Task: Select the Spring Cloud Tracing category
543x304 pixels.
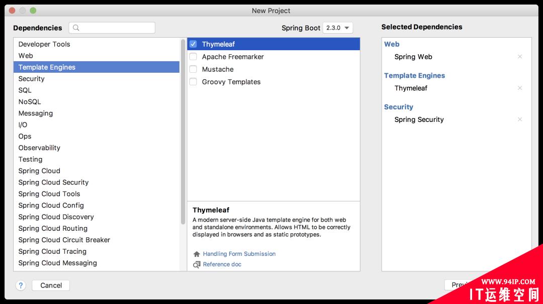Action: pos(97,251)
